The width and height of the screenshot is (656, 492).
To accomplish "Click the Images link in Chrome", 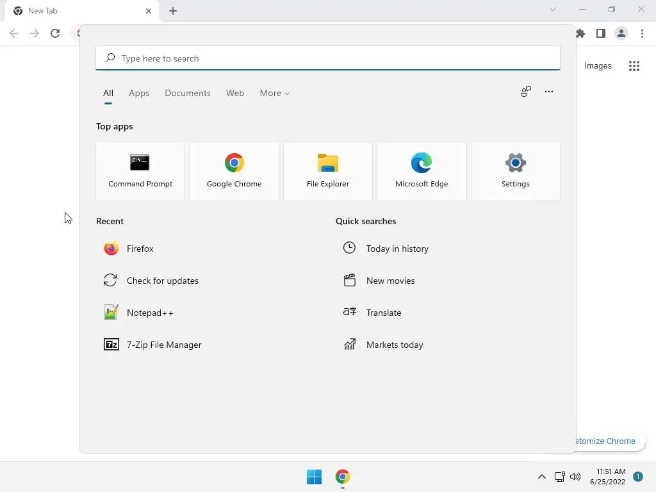I will pos(598,66).
